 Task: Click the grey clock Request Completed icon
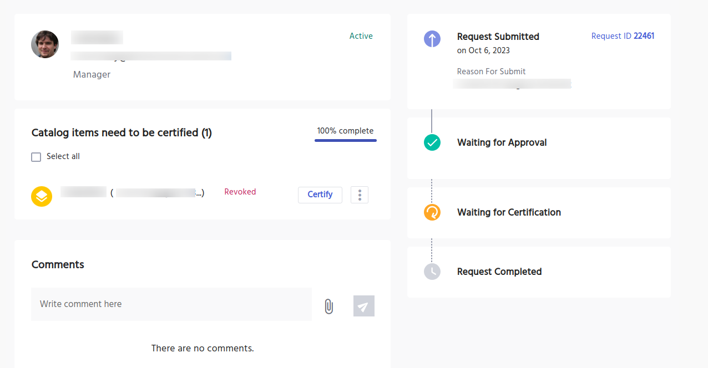pos(432,272)
